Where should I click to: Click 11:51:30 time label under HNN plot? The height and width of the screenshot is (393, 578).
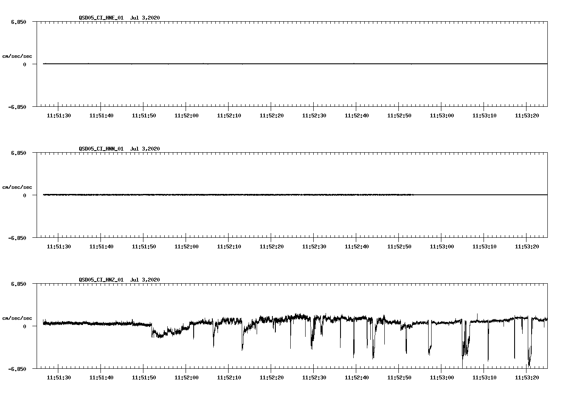click(x=59, y=247)
